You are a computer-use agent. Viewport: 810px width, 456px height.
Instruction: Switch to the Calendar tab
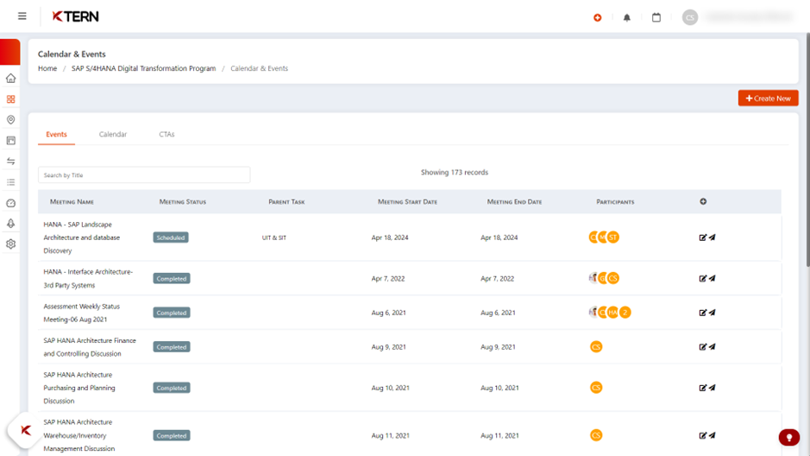[x=113, y=135]
